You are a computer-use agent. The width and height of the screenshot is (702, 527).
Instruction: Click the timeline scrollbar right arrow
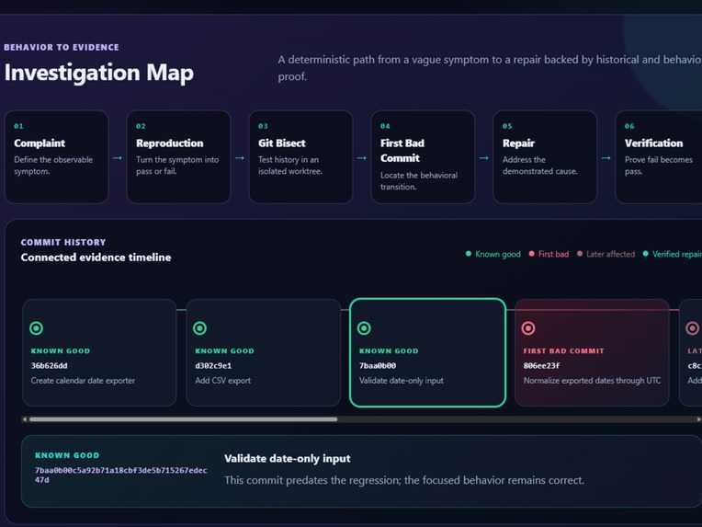click(x=699, y=419)
